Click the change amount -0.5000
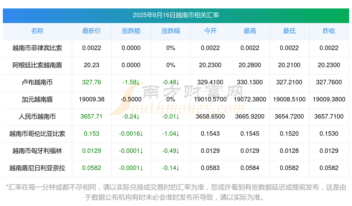This screenshot has width=352, height=206. (x=131, y=99)
